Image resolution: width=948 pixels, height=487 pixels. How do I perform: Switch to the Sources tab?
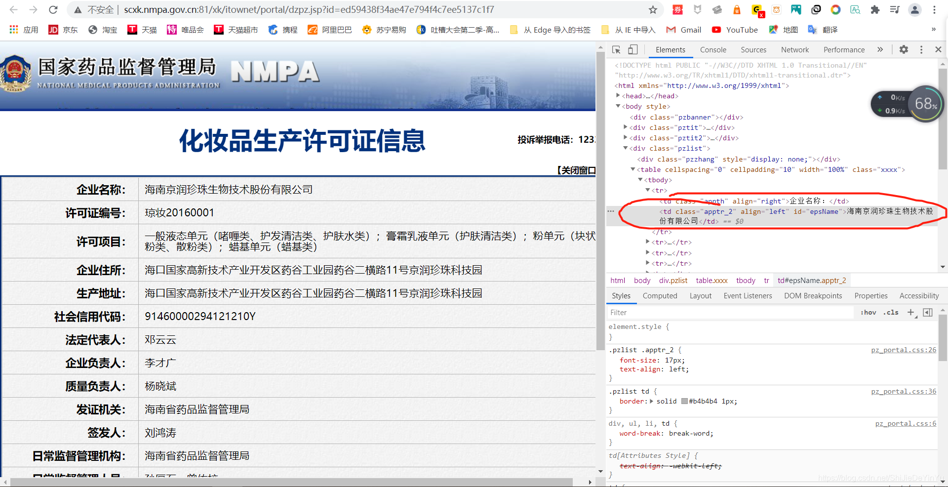click(x=753, y=49)
